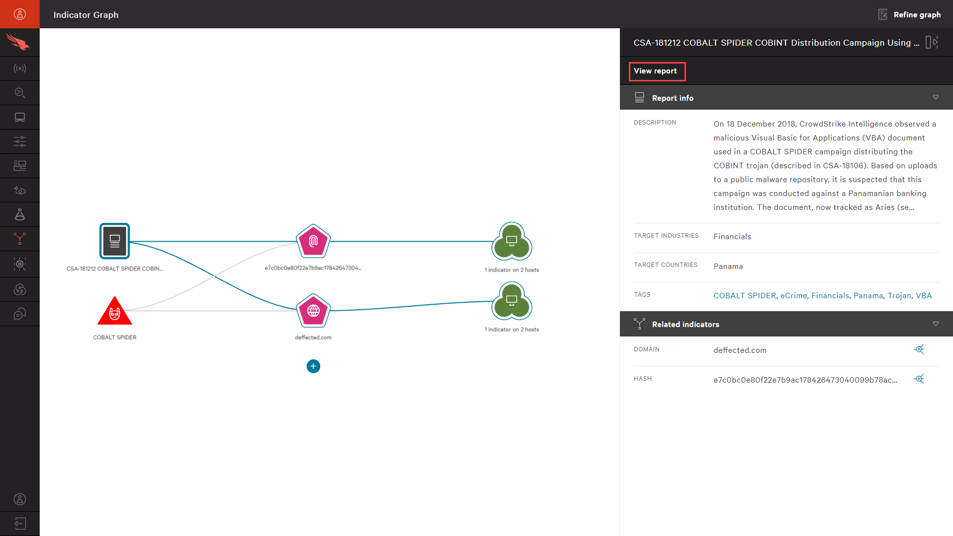This screenshot has height=536, width=953.
Task: Select the deffected.com domain node
Action: coord(313,311)
